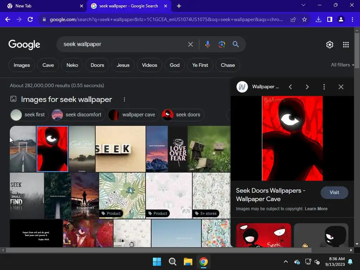360x270 pixels.
Task: Visit the Wallpaper Cave page
Action: click(334, 192)
